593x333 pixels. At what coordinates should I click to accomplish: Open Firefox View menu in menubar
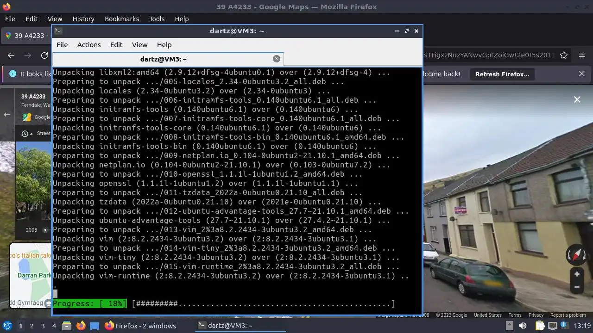pyautogui.click(x=55, y=19)
